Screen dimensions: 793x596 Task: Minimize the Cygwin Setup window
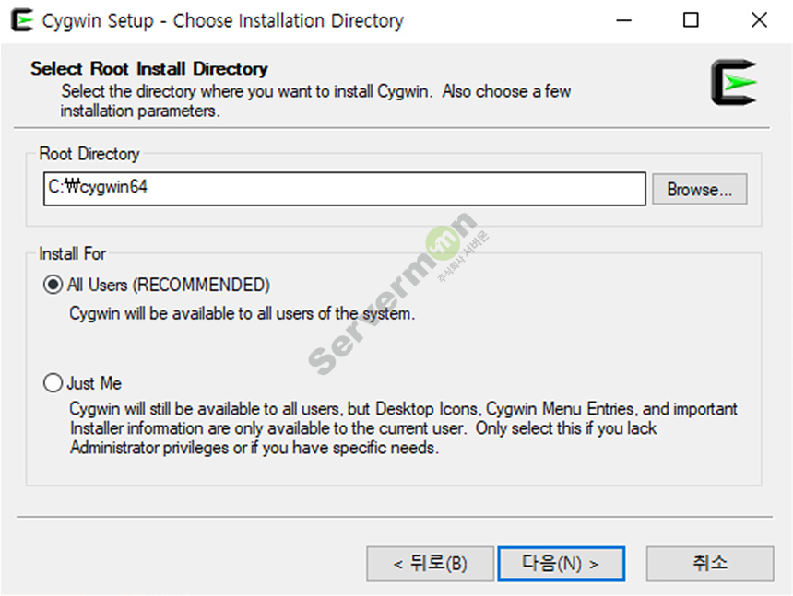(x=624, y=20)
